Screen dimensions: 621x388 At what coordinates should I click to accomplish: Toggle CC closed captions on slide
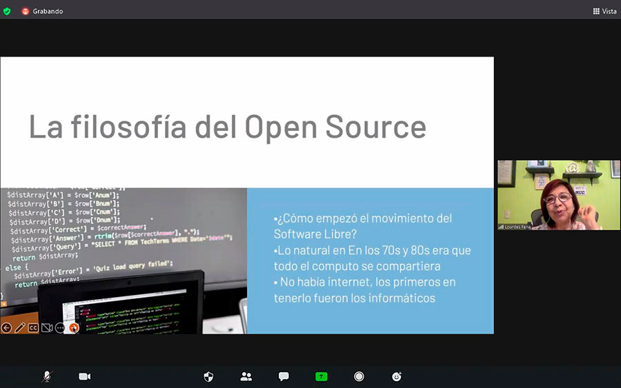tap(33, 328)
